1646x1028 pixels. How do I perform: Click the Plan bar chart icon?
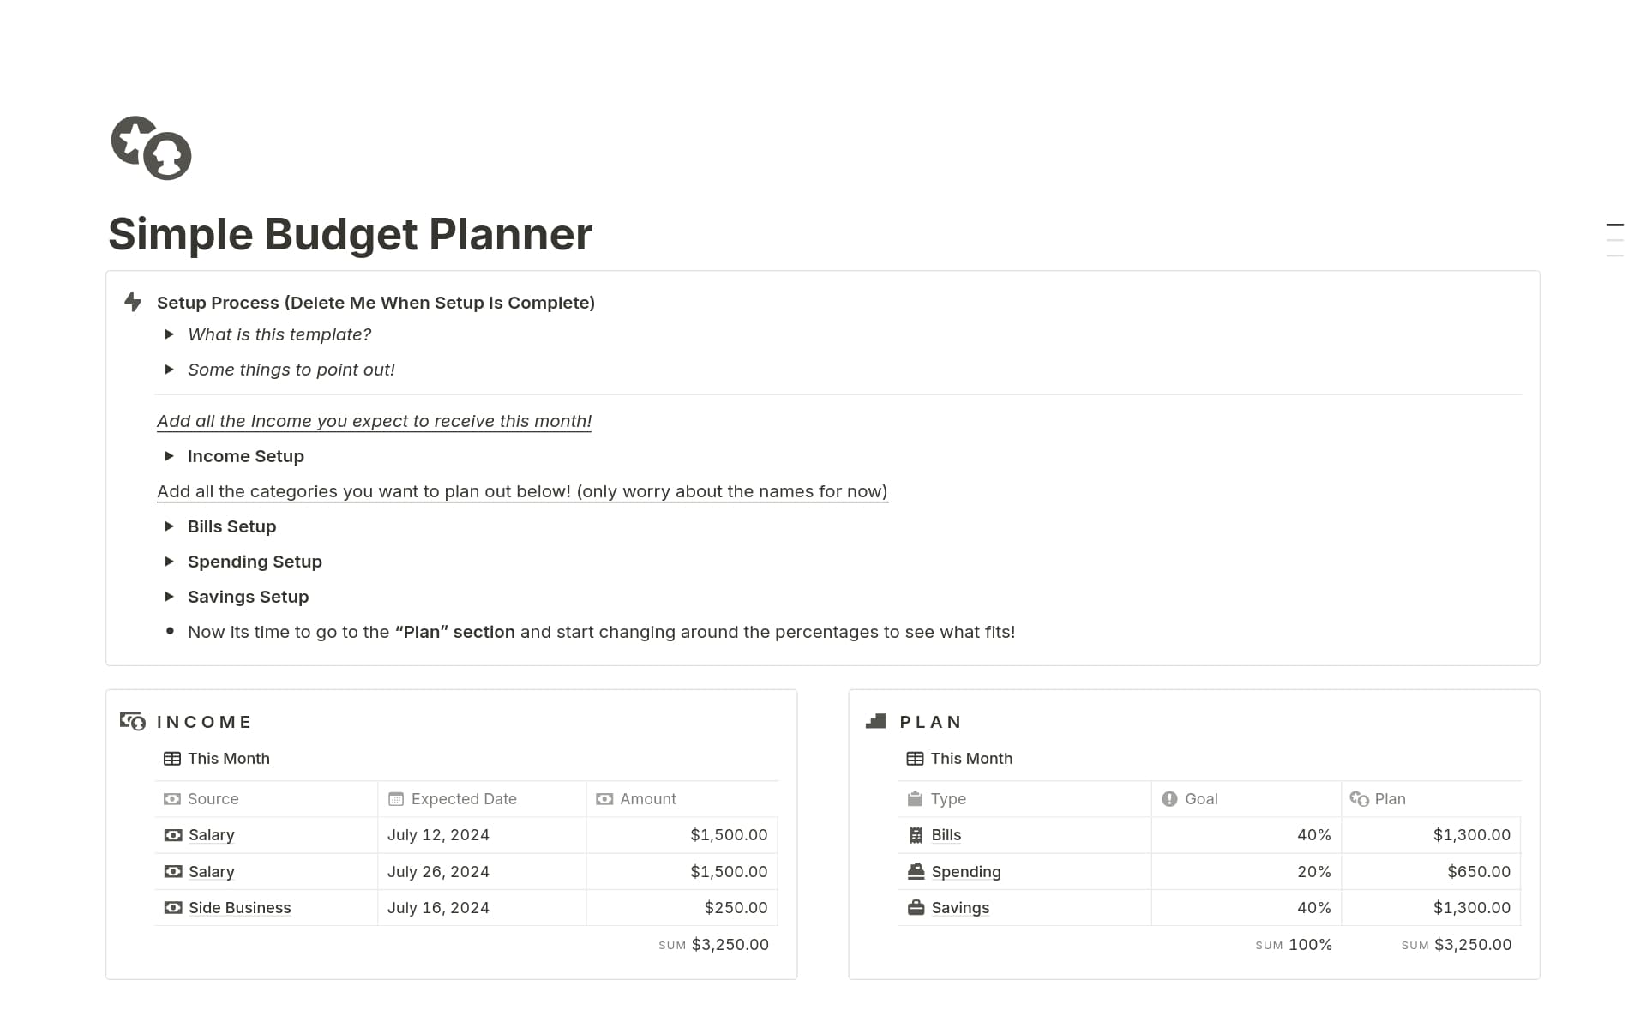876,721
